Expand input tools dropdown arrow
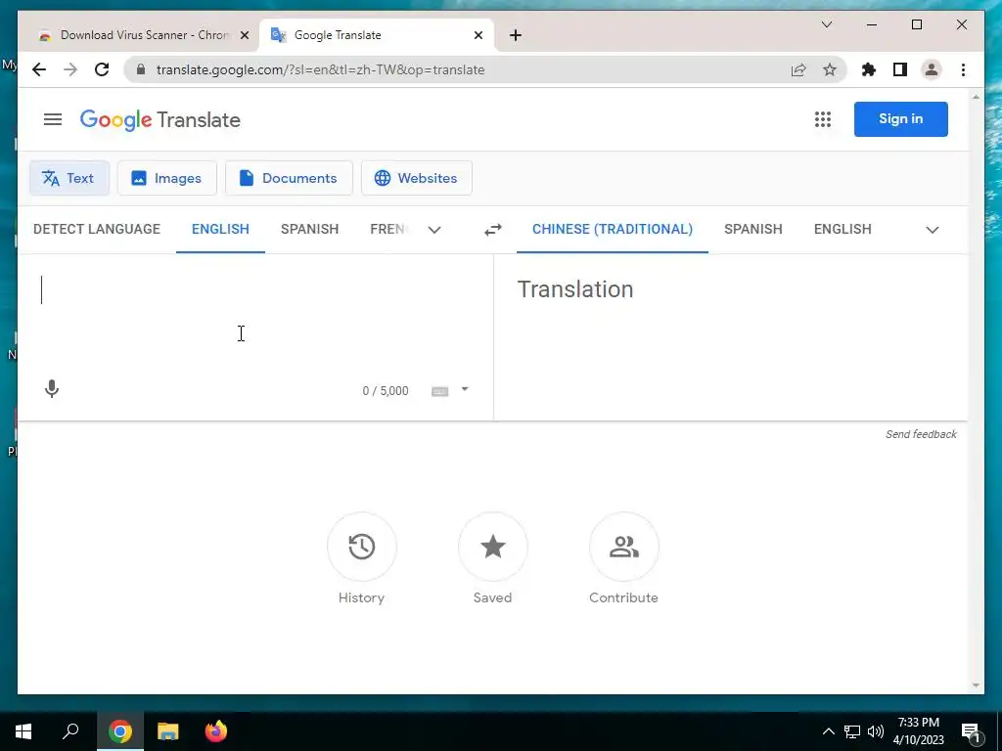The width and height of the screenshot is (1002, 751). (465, 389)
